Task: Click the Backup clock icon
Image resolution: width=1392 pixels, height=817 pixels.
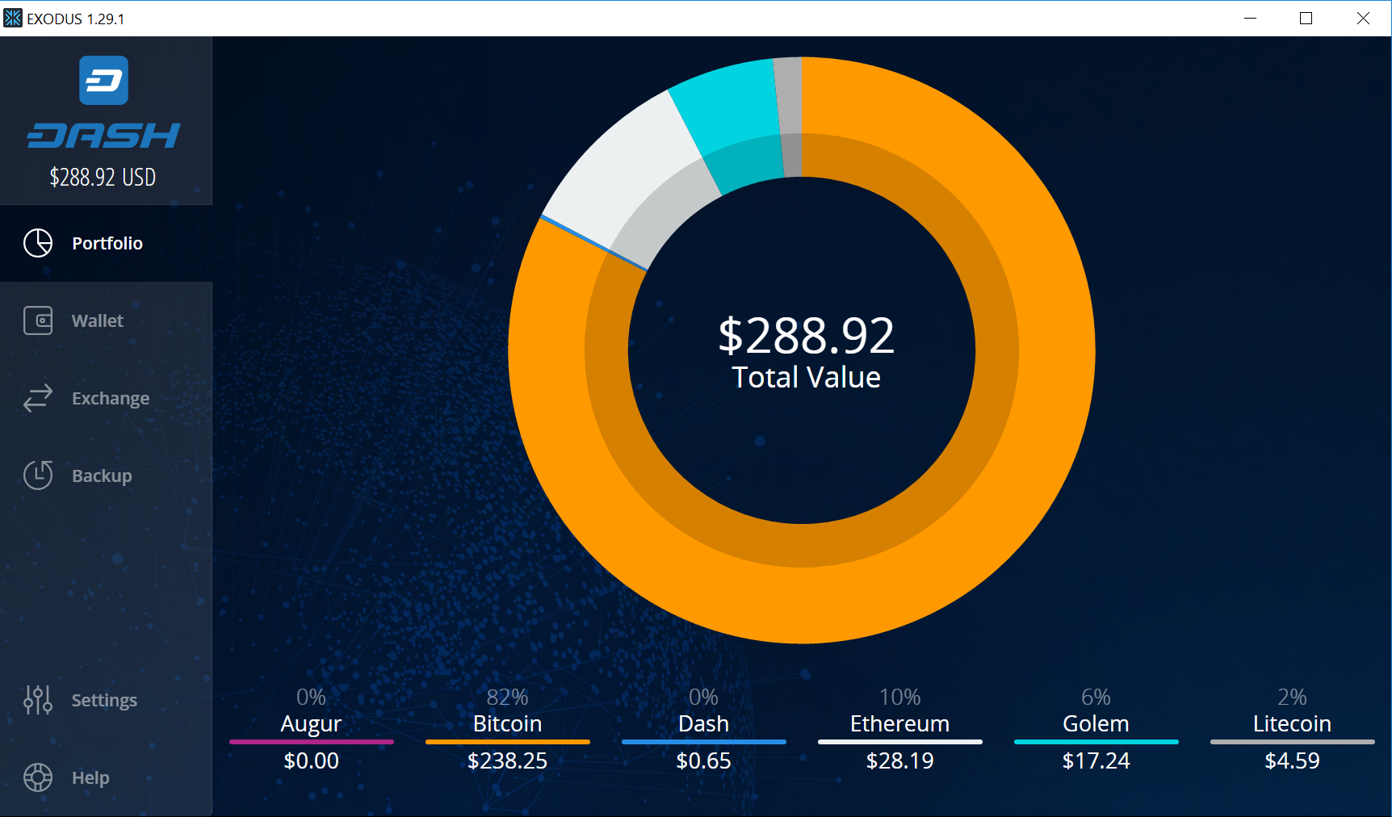Action: (38, 476)
